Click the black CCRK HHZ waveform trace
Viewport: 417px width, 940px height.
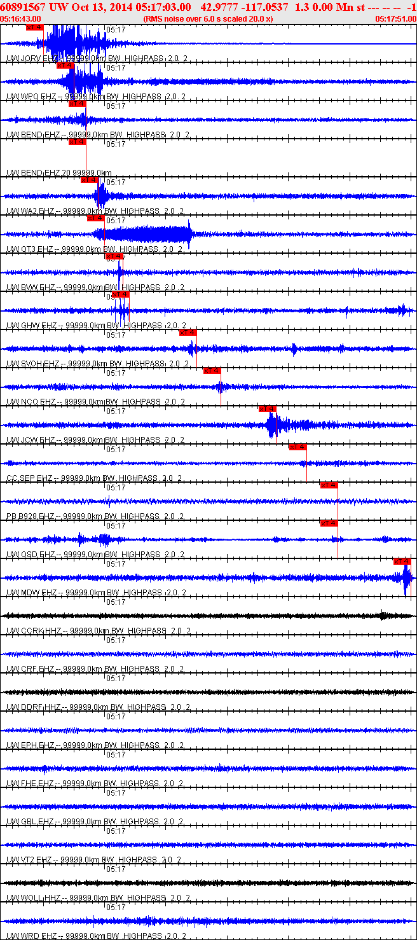pyautogui.click(x=208, y=616)
